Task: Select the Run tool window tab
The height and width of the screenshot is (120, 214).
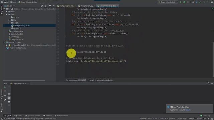Action: point(8,116)
